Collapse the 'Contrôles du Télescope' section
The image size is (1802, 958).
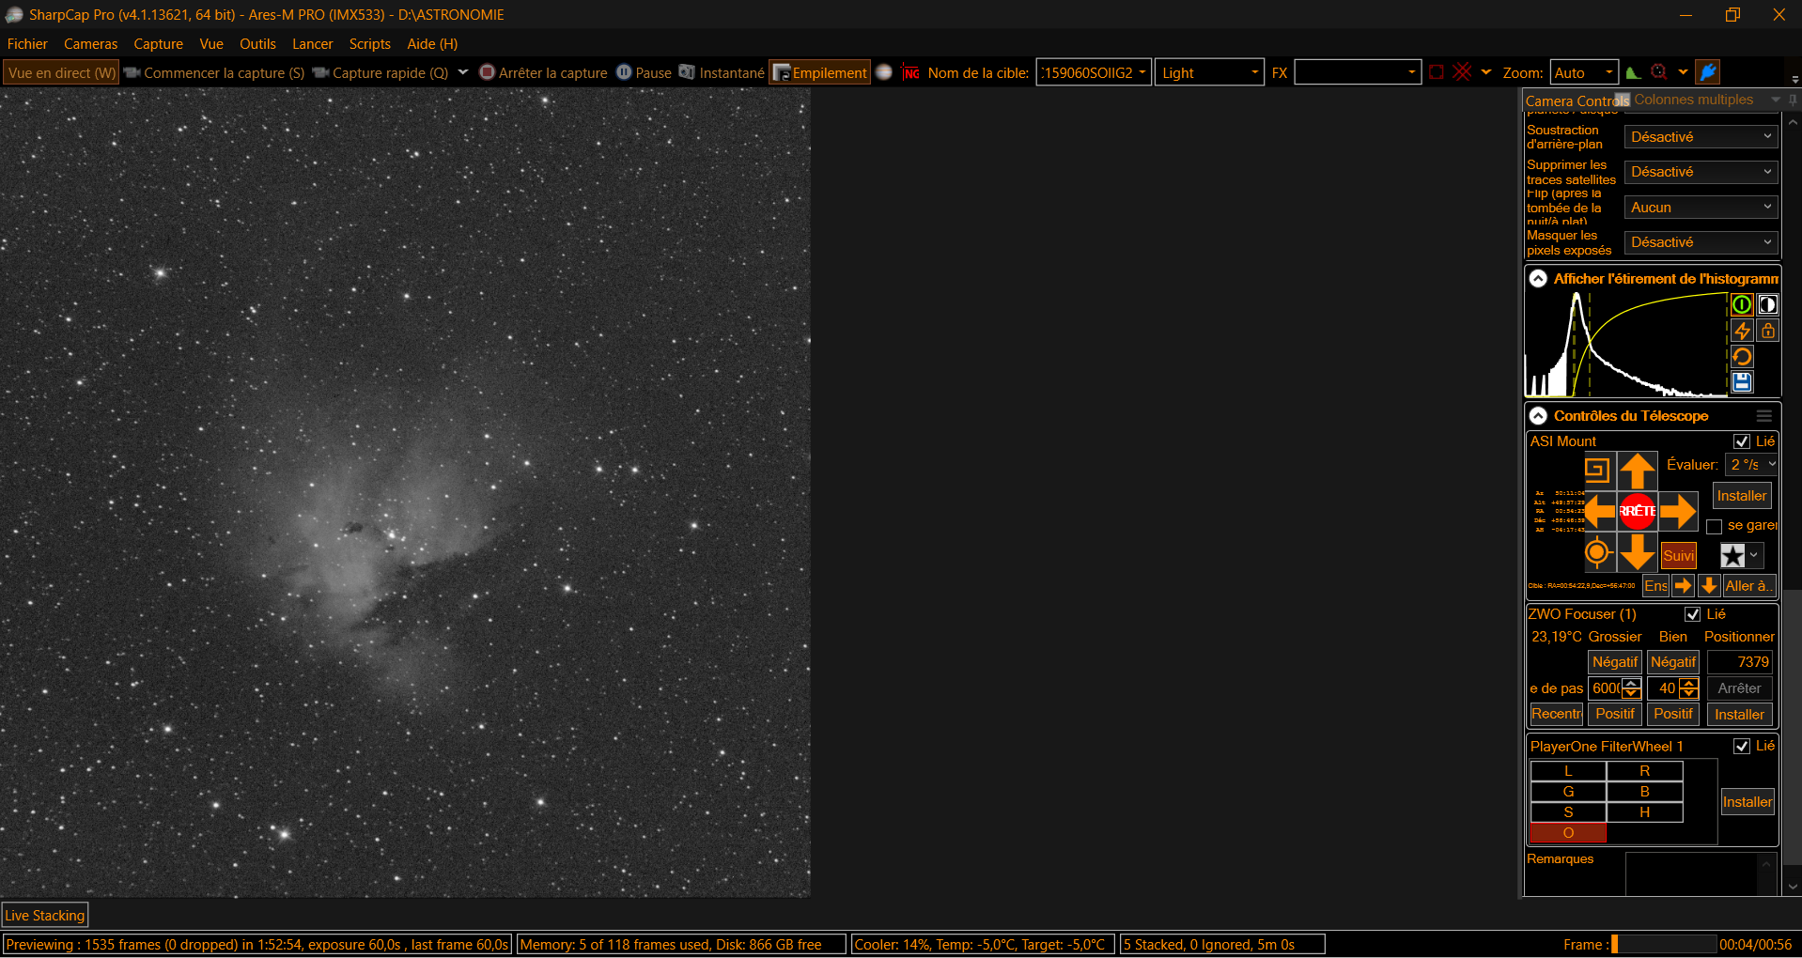click(x=1538, y=416)
